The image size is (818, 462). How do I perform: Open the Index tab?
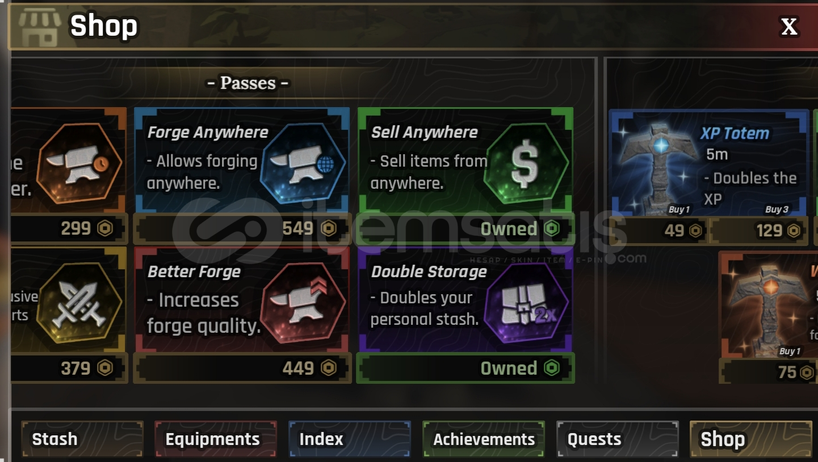coord(350,439)
